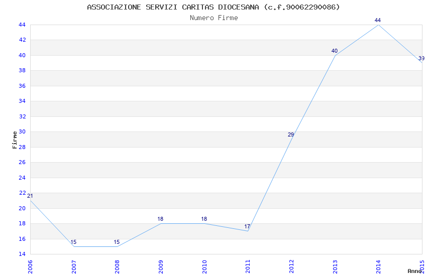Click data label 29 above 2012
Screen dimensions: 427x276
291,134
